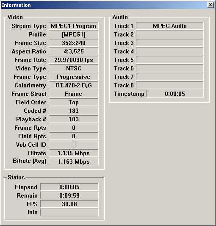Select the Remain 0:09:59 field
The width and height of the screenshot is (216, 226).
(69, 195)
